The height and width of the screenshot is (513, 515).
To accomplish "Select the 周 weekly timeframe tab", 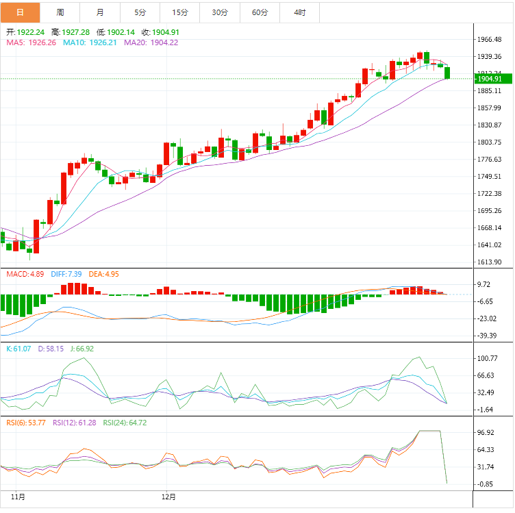I will [x=60, y=12].
